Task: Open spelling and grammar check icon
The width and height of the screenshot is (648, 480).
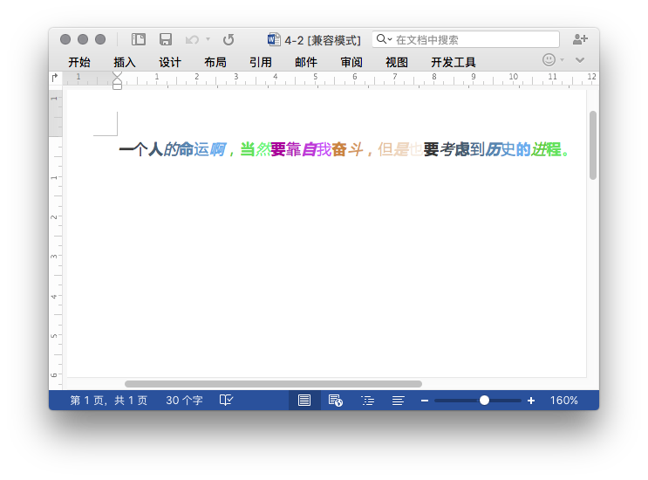Action: point(226,401)
